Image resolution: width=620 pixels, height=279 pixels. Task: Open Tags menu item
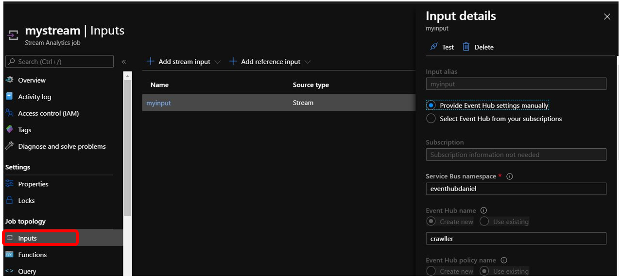(24, 130)
